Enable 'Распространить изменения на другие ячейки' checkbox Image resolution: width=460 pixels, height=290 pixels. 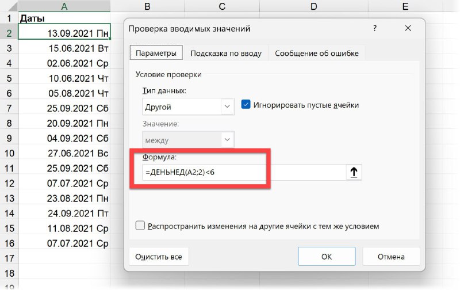[140, 226]
